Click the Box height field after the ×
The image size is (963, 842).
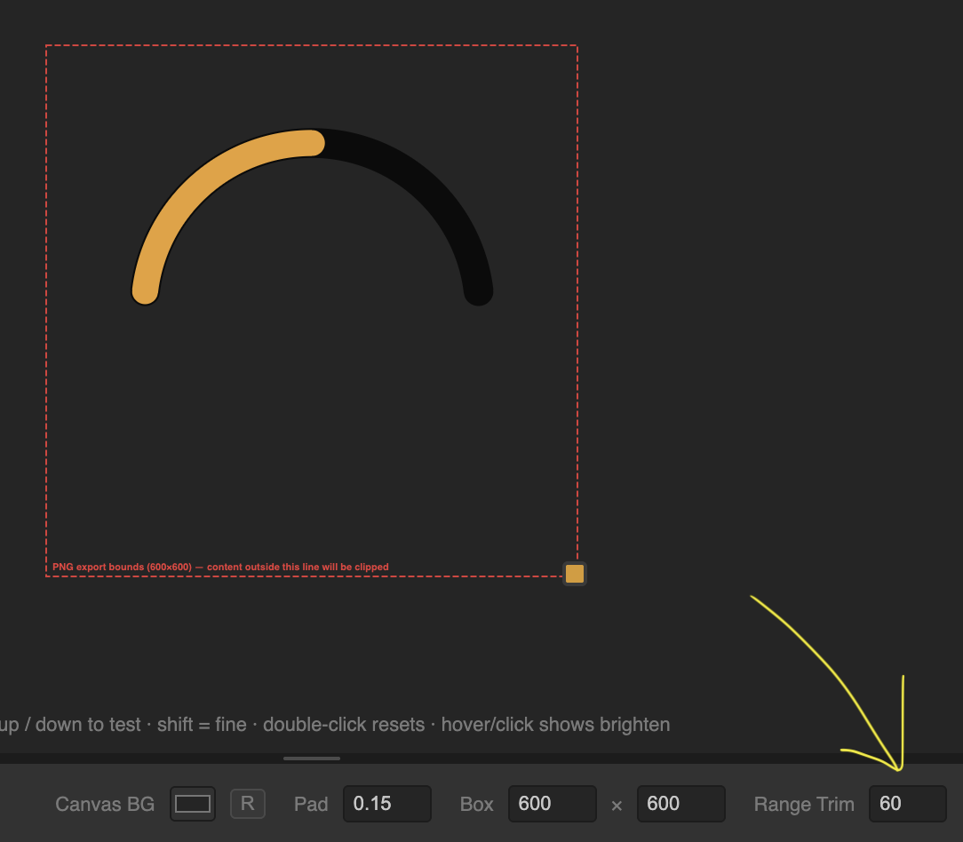click(681, 803)
